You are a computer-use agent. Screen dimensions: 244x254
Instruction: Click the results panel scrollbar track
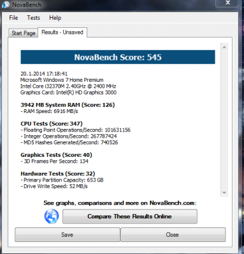(224, 120)
